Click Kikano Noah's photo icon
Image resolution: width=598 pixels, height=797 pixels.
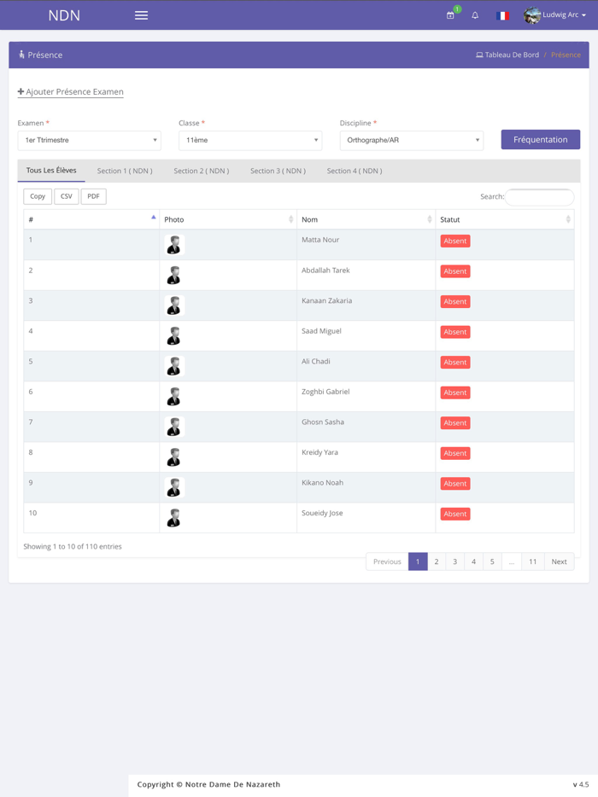[174, 487]
